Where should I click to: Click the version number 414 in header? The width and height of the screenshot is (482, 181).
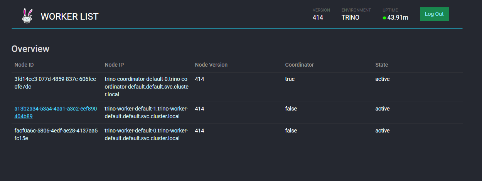pos(318,17)
